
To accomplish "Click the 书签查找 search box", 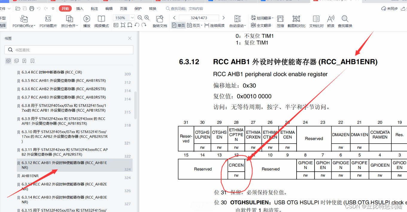I will [69, 50].
